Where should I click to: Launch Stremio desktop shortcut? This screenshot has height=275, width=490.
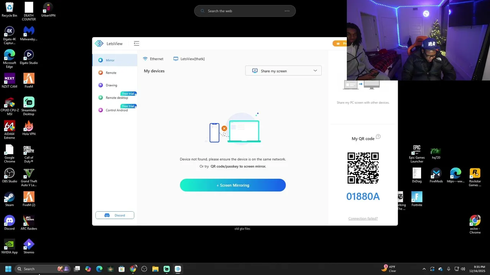pos(29,247)
